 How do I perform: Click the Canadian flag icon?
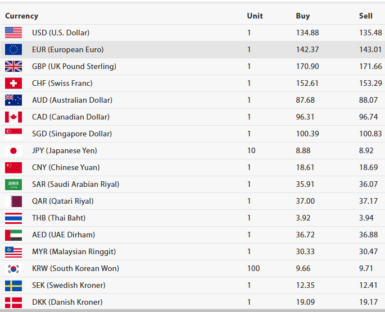[x=13, y=117]
